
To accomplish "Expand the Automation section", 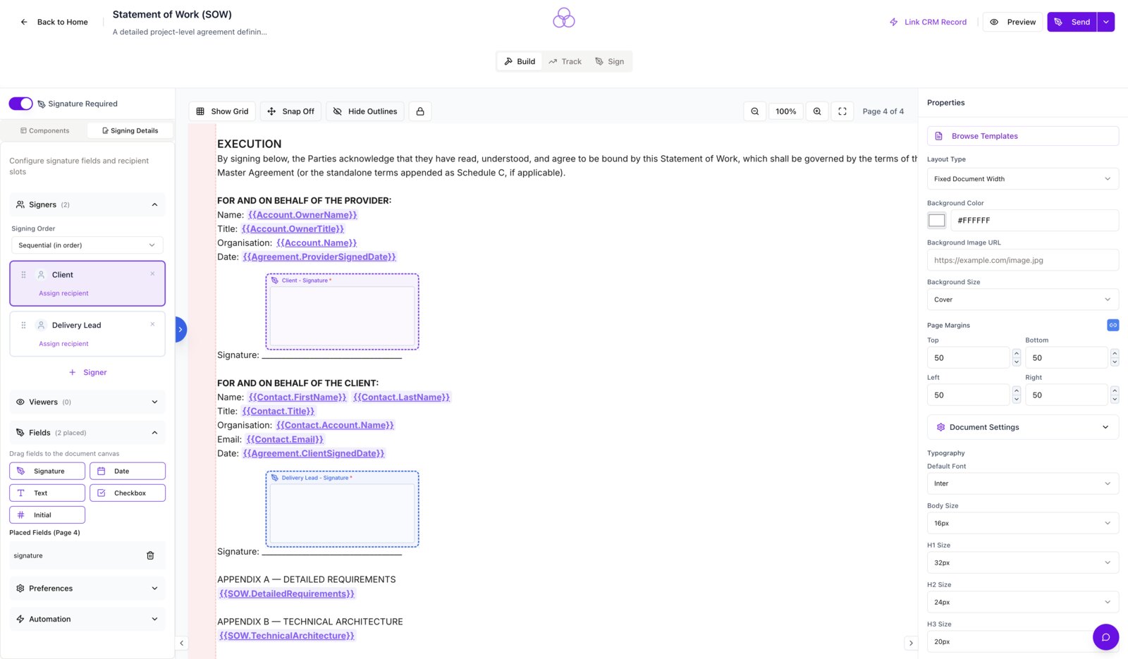I will pyautogui.click(x=87, y=619).
